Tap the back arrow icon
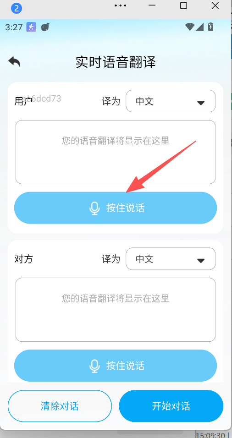 14,61
